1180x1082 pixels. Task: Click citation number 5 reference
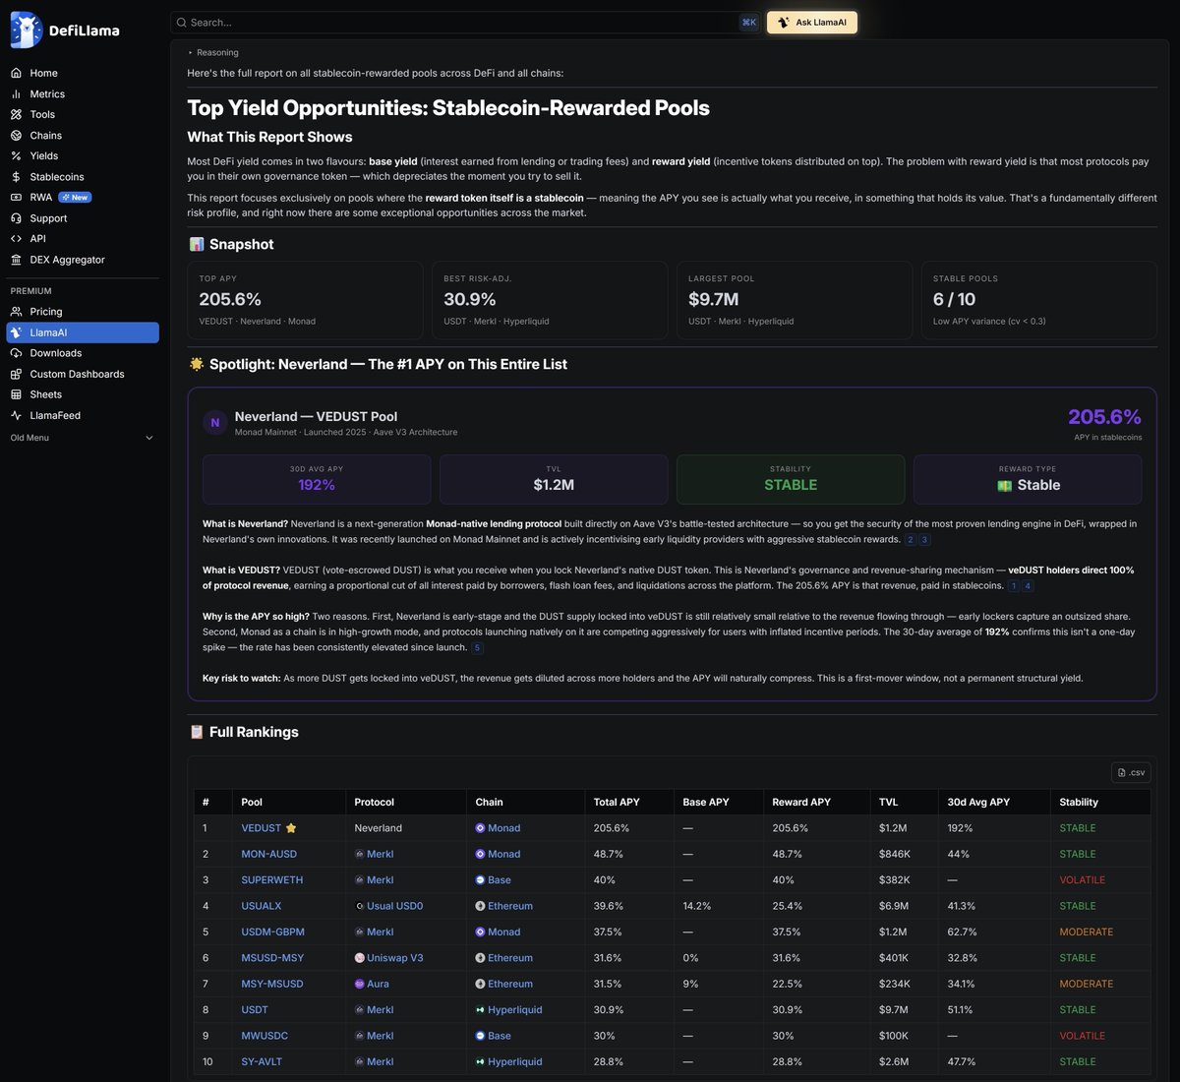coord(478,648)
